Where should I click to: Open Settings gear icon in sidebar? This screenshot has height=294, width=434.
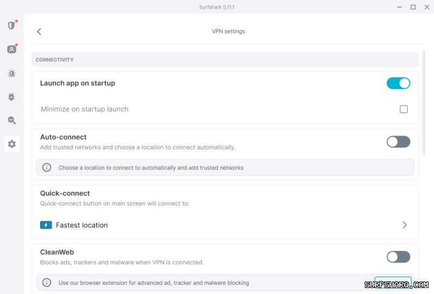click(x=11, y=144)
